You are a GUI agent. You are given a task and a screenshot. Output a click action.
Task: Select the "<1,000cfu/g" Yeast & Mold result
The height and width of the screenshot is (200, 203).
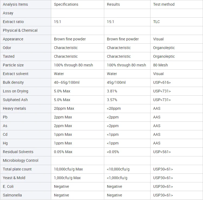(117, 178)
